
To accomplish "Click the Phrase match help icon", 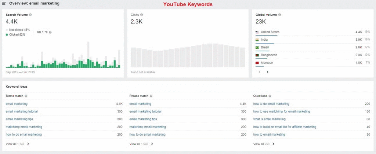I will (151, 96).
